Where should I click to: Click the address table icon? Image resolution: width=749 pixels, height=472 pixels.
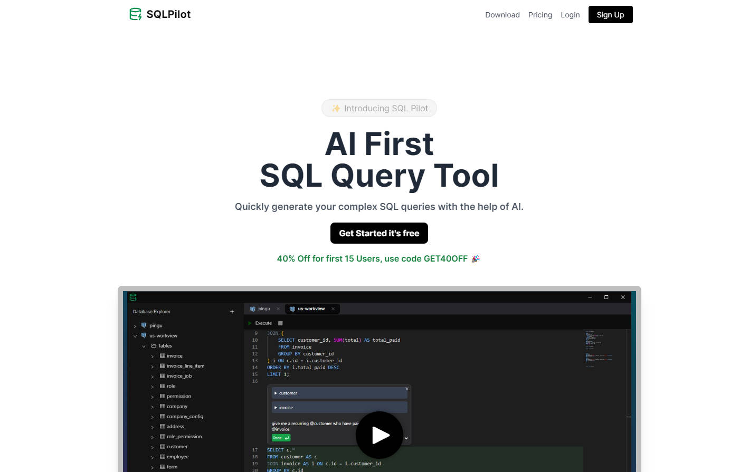(163, 427)
